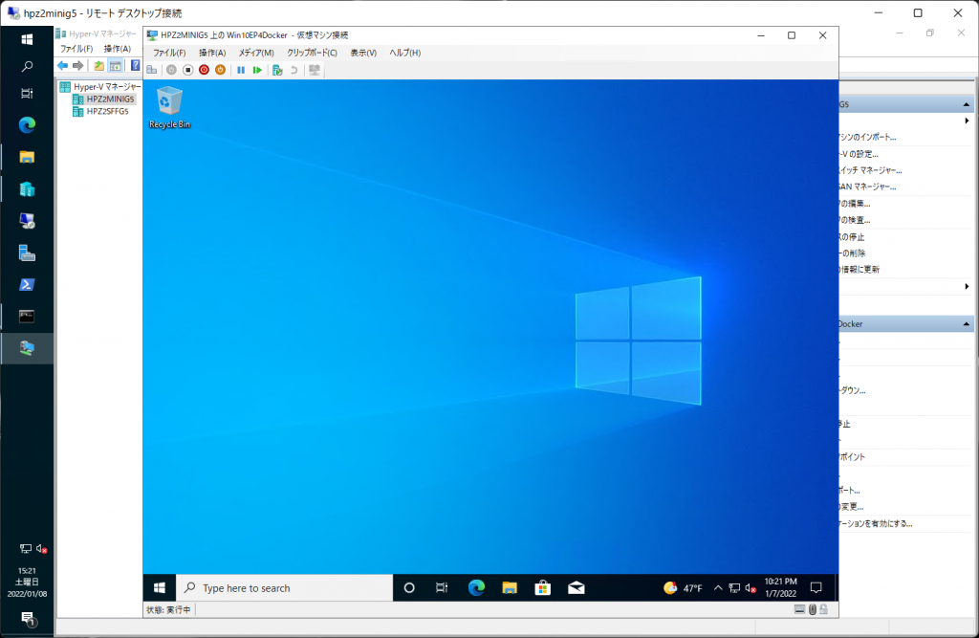This screenshot has width=979, height=638.
Task: Click the Type here to search box
Action: pyautogui.click(x=284, y=588)
